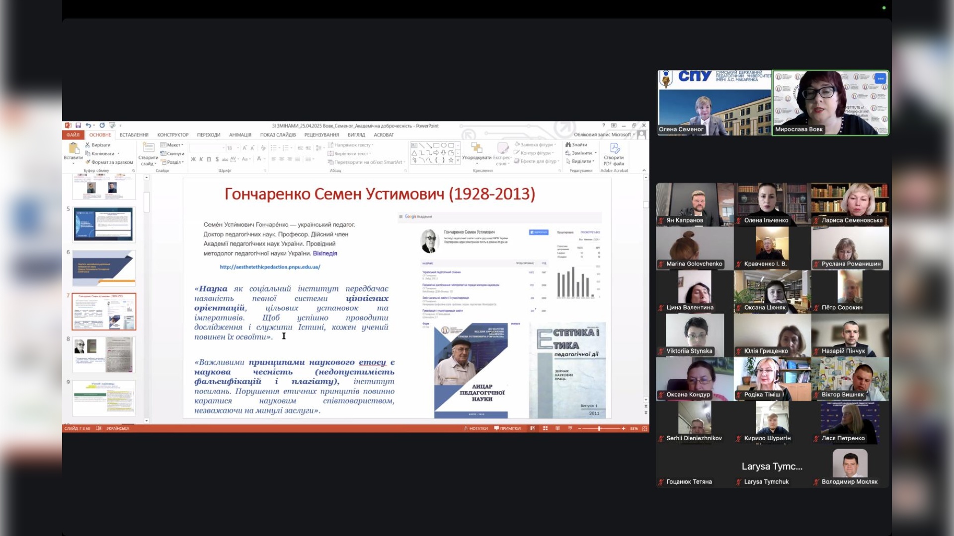The width and height of the screenshot is (954, 536).
Task: Click ПРИМІТКИ comments button in status bar
Action: pyautogui.click(x=507, y=428)
